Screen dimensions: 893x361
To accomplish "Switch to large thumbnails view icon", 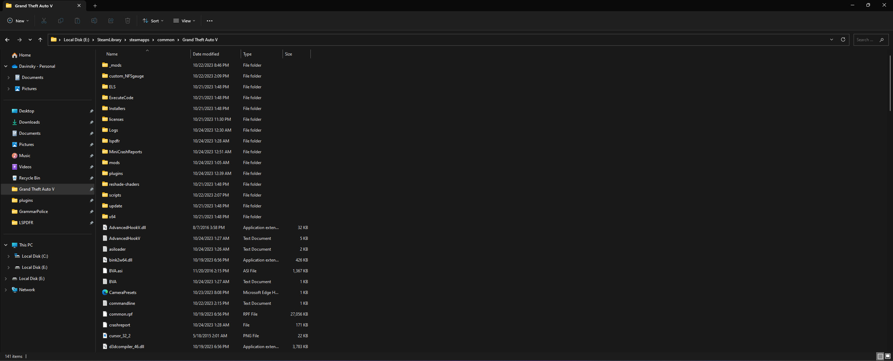I will pos(888,356).
